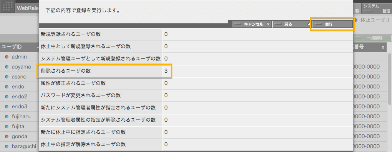
Task: Click the left arrow icon on 戻る
Action: [x=309, y=24]
